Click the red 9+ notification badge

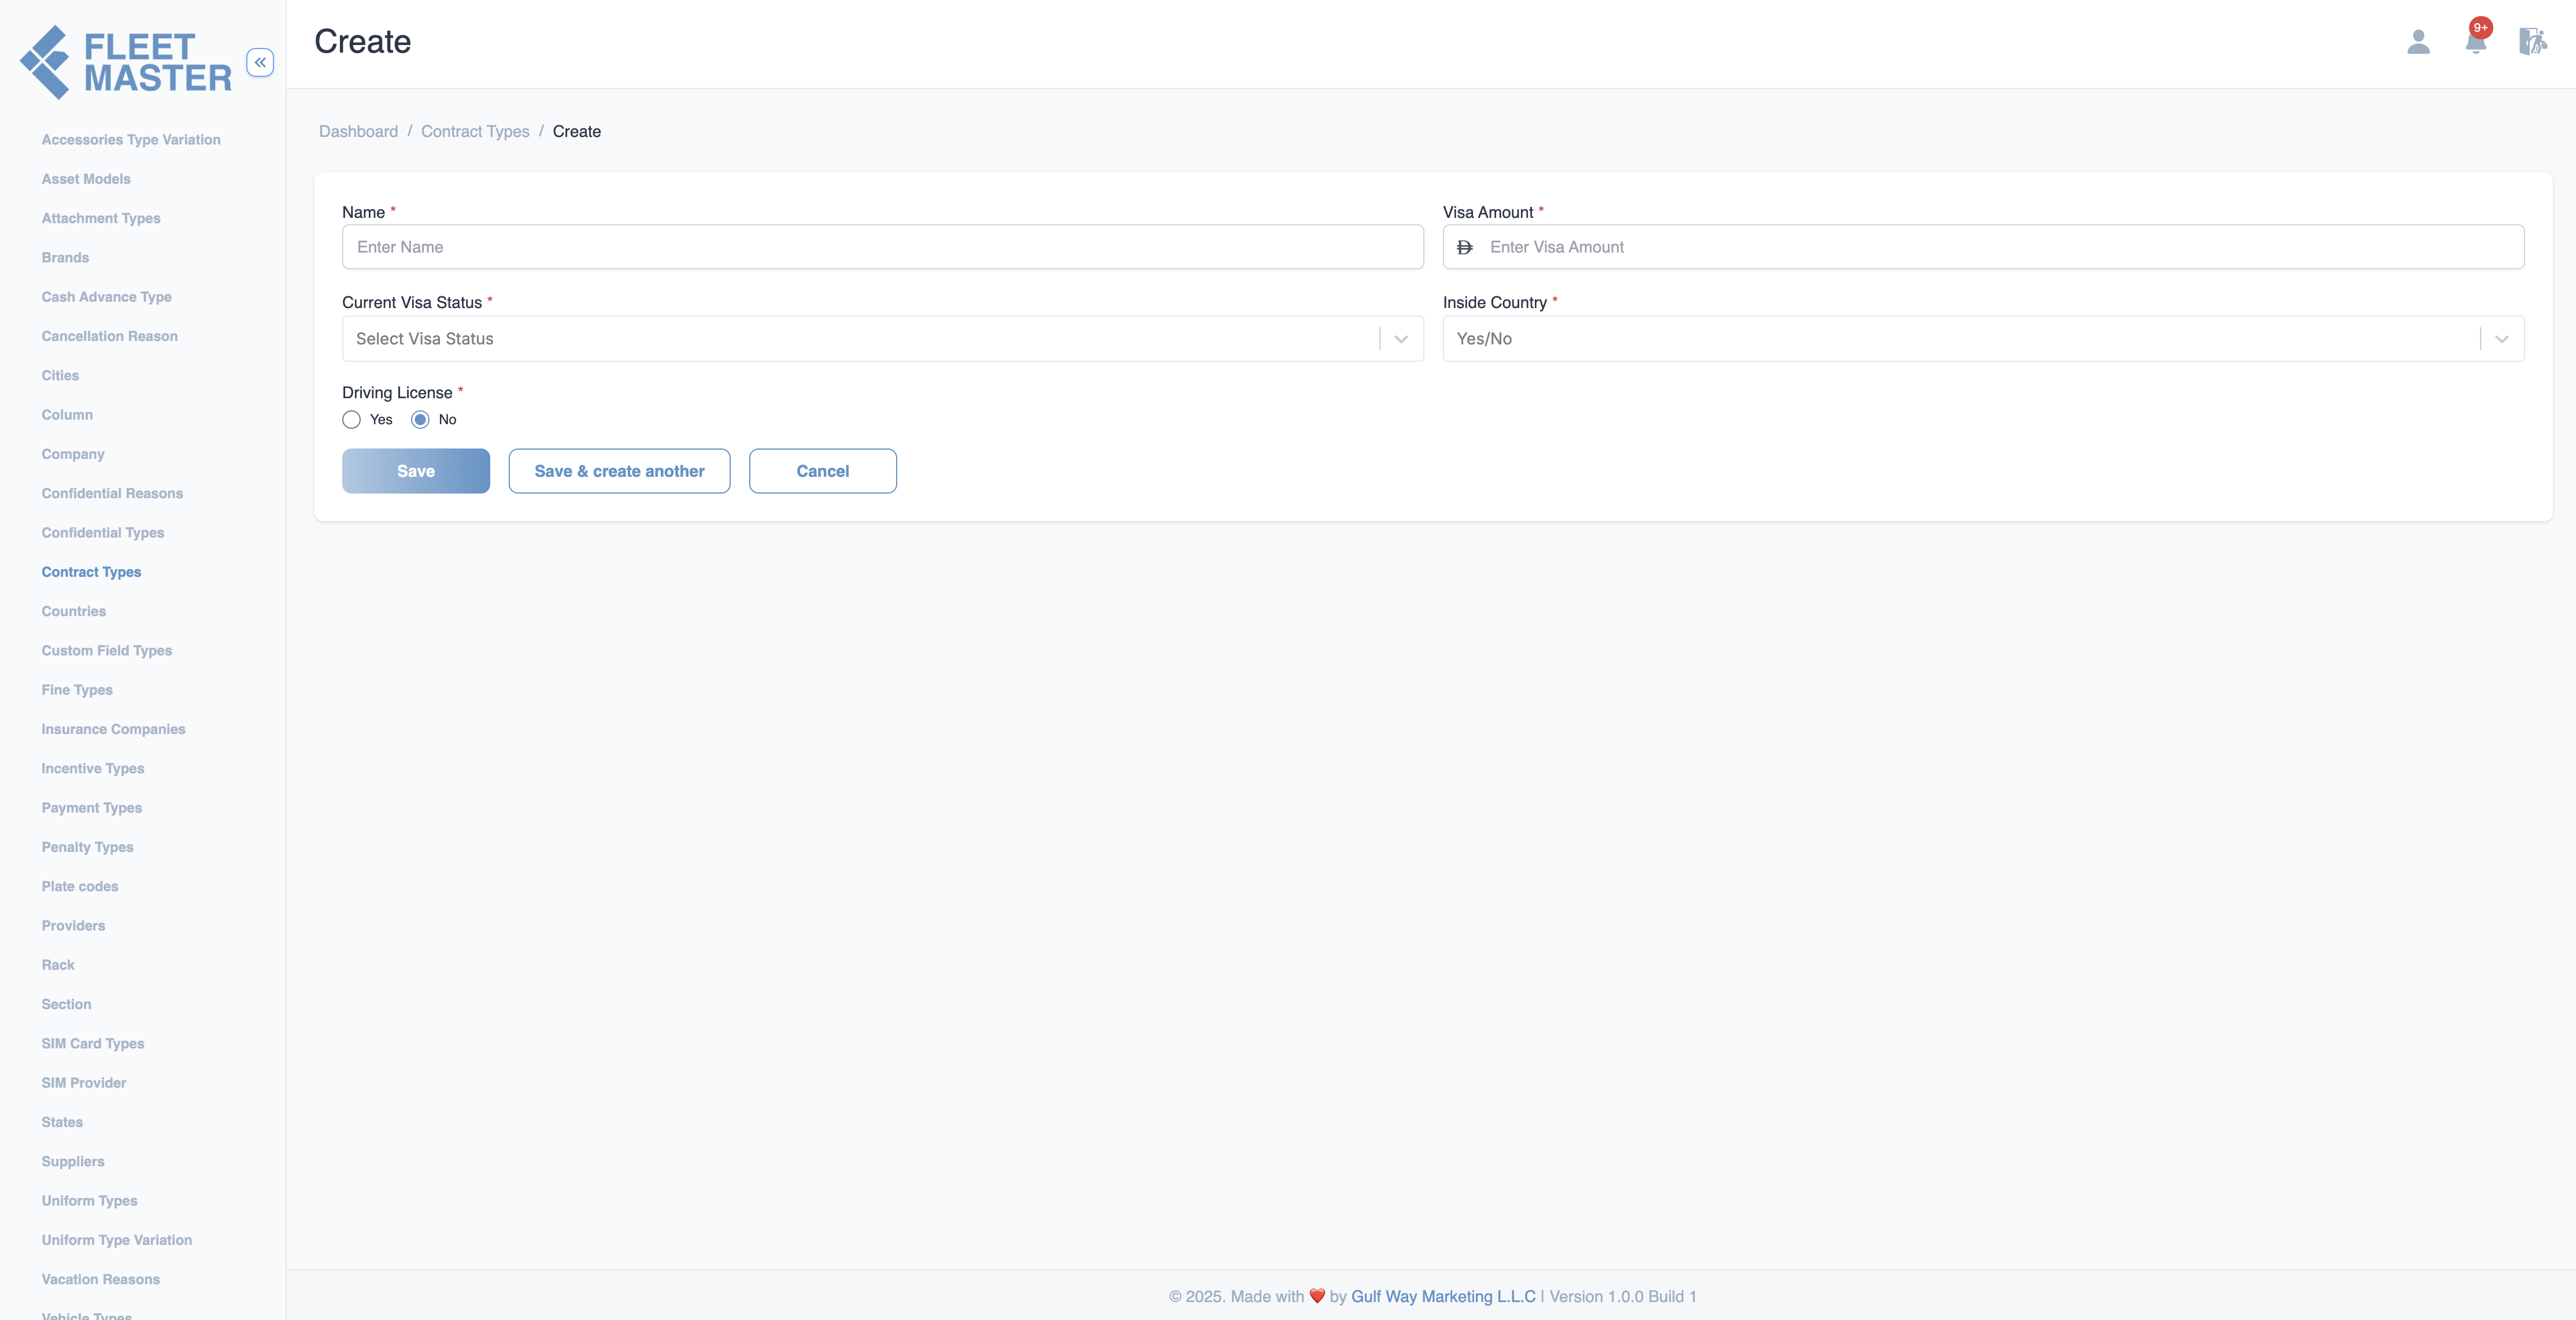[x=2481, y=27]
